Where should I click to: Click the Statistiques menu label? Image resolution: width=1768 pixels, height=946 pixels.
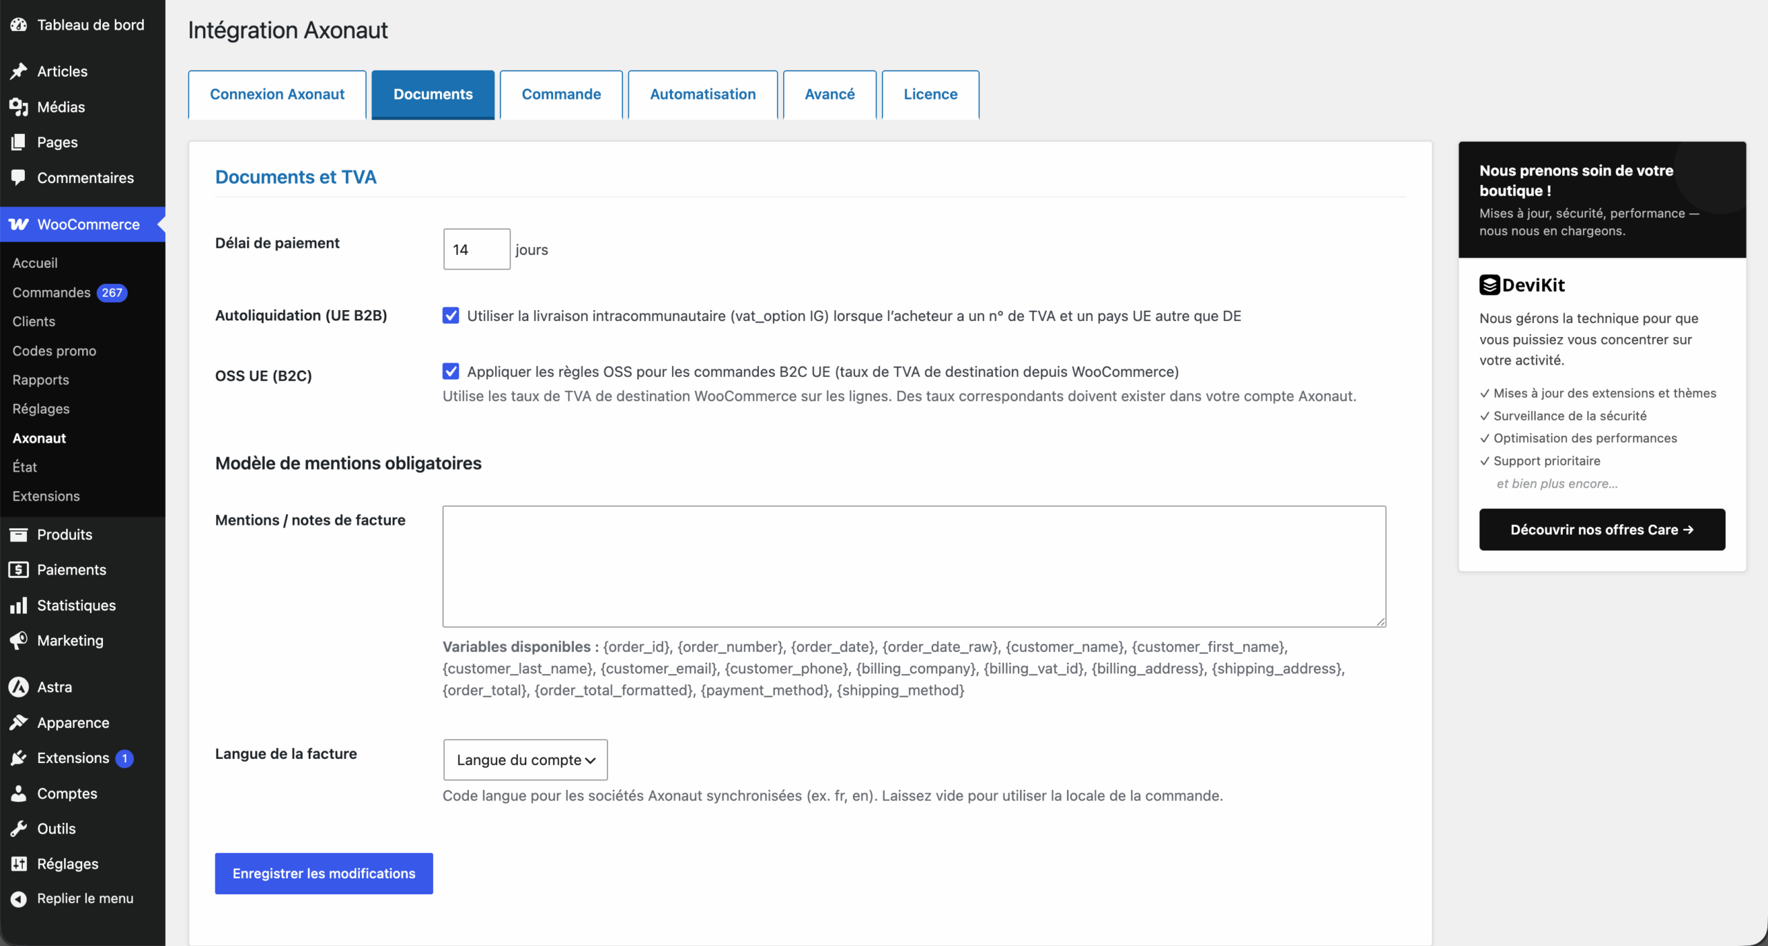77,606
